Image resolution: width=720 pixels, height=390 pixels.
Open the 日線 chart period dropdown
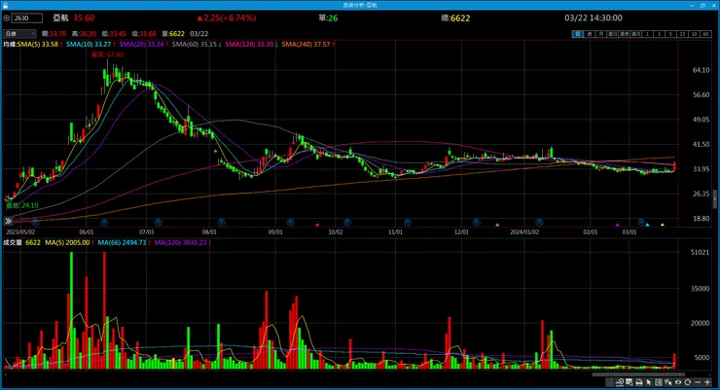point(19,33)
